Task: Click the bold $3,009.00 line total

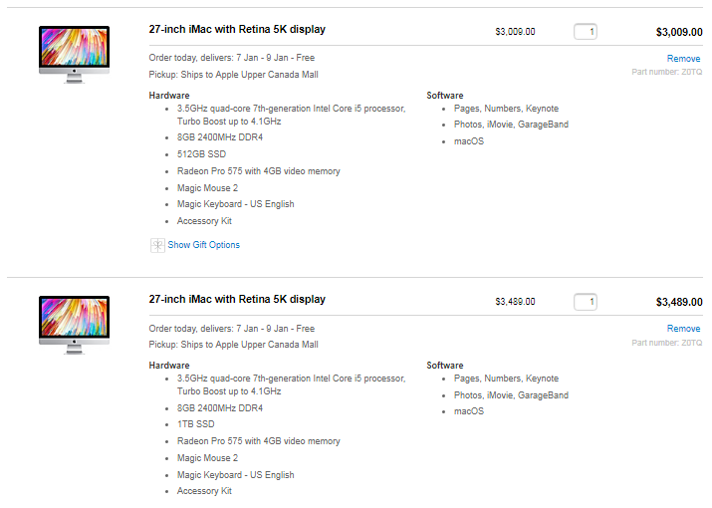Action: pyautogui.click(x=679, y=32)
